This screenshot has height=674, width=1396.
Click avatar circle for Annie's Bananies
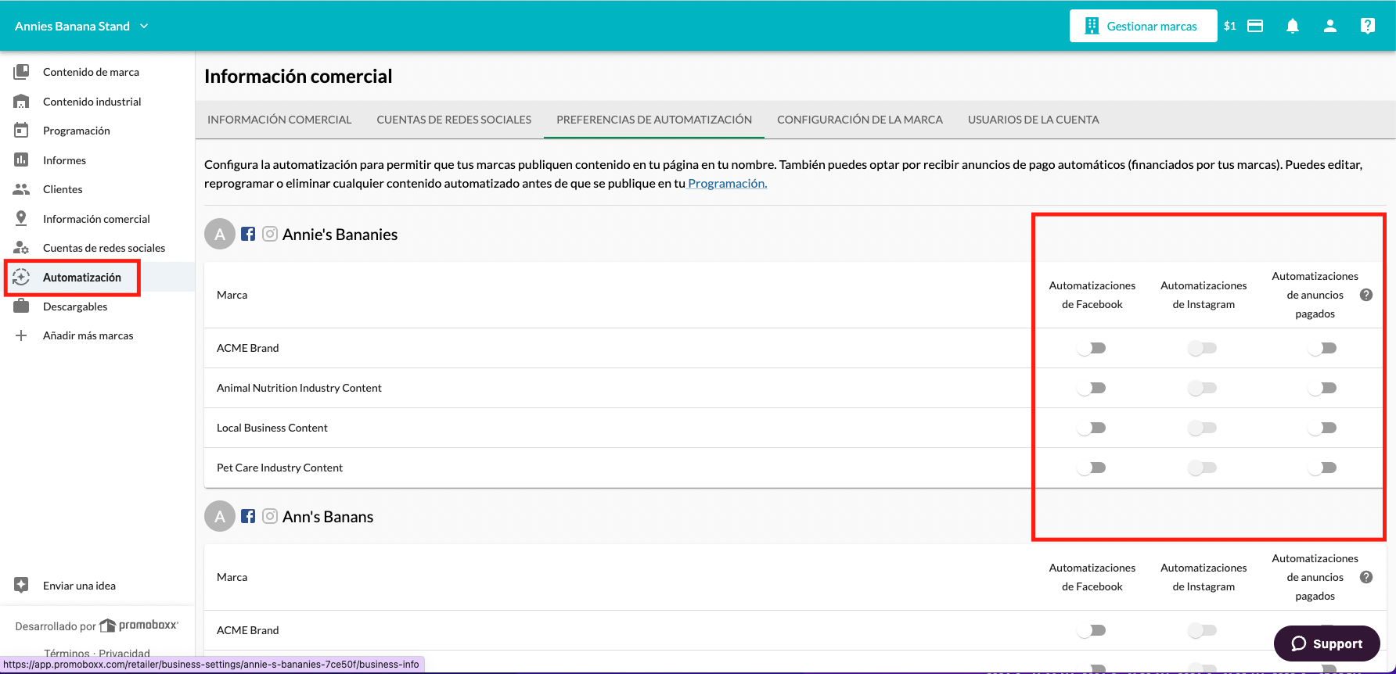(x=220, y=234)
